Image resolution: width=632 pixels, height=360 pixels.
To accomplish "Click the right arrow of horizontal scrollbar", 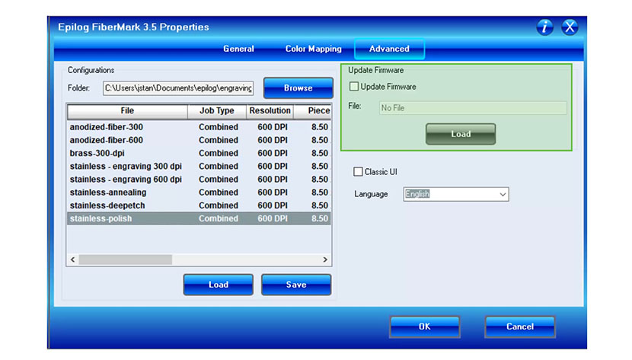I will (x=326, y=260).
